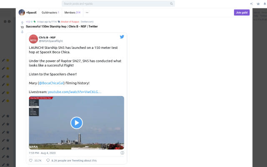The image size is (267, 167).
Task: Open notifications bell icon
Action: click(x=265, y=4)
